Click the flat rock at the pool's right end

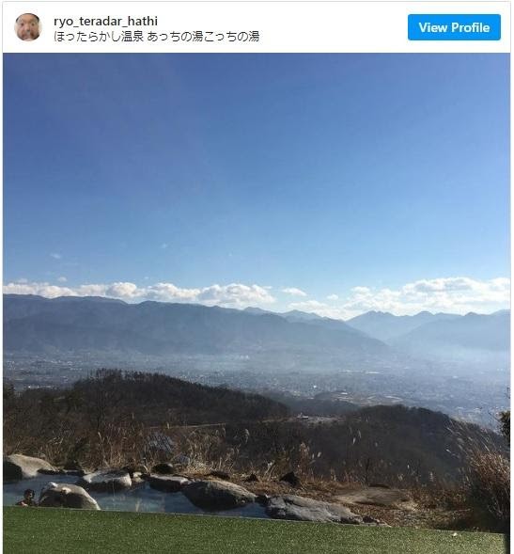click(x=312, y=509)
